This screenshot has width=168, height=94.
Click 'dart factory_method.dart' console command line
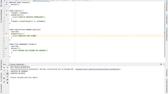point(20,67)
